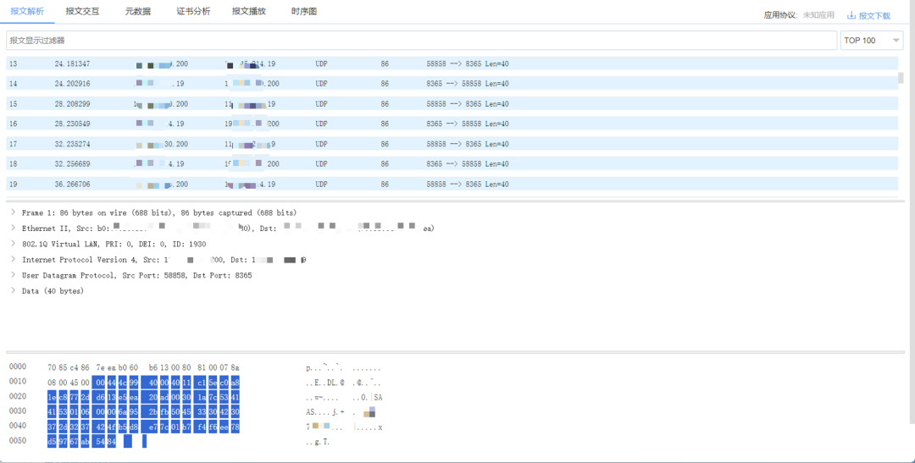Expand the Frame 1 detail row

13,212
